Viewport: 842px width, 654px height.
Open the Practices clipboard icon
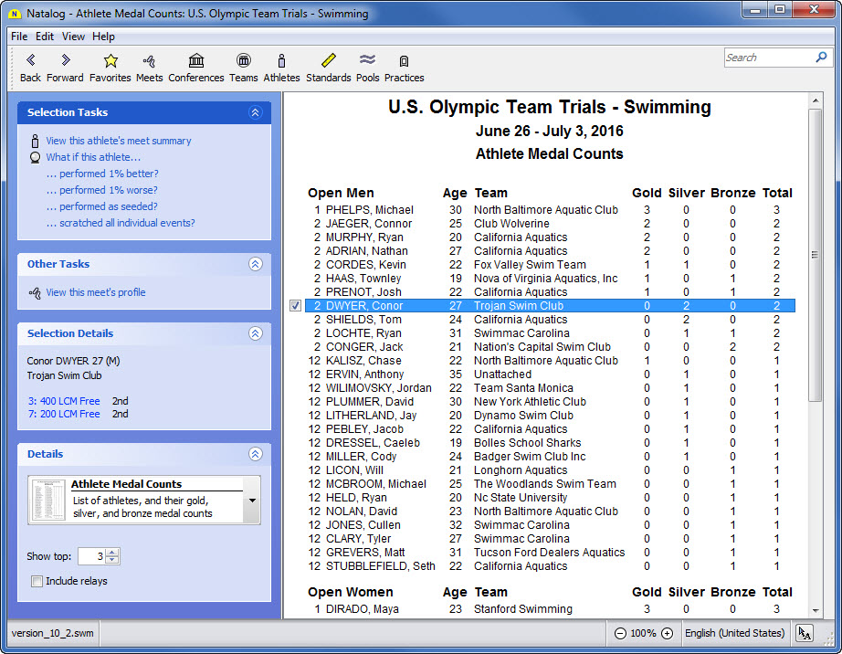[404, 61]
